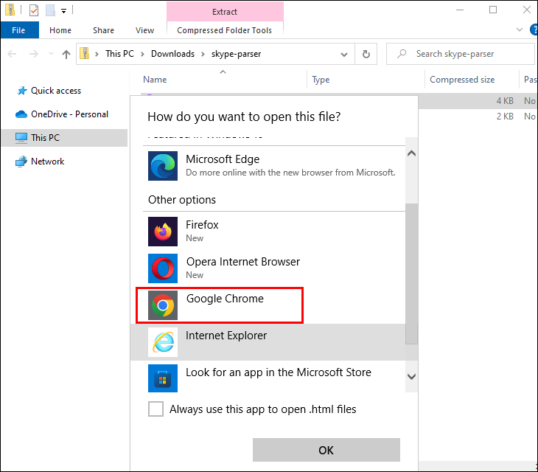Toggle the properties checkmark icon in title bar
The width and height of the screenshot is (538, 472).
[x=34, y=10]
